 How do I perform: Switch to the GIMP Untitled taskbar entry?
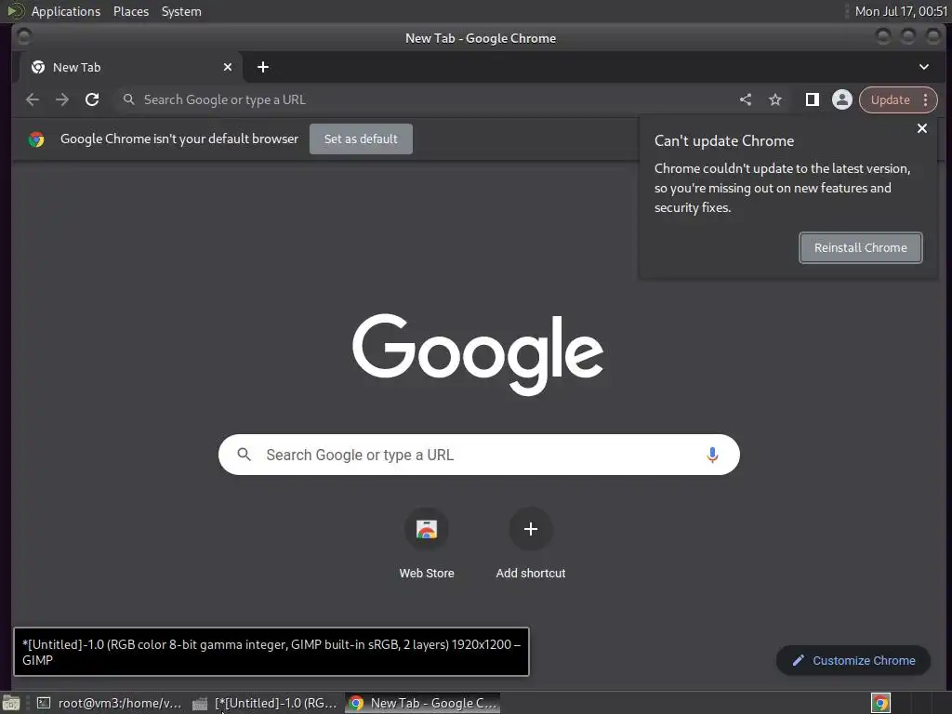point(265,703)
